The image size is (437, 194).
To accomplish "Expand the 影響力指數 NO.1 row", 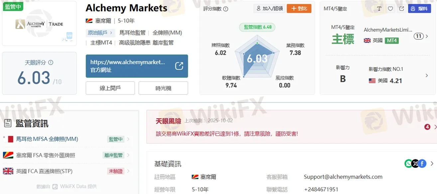I will [x=427, y=76].
